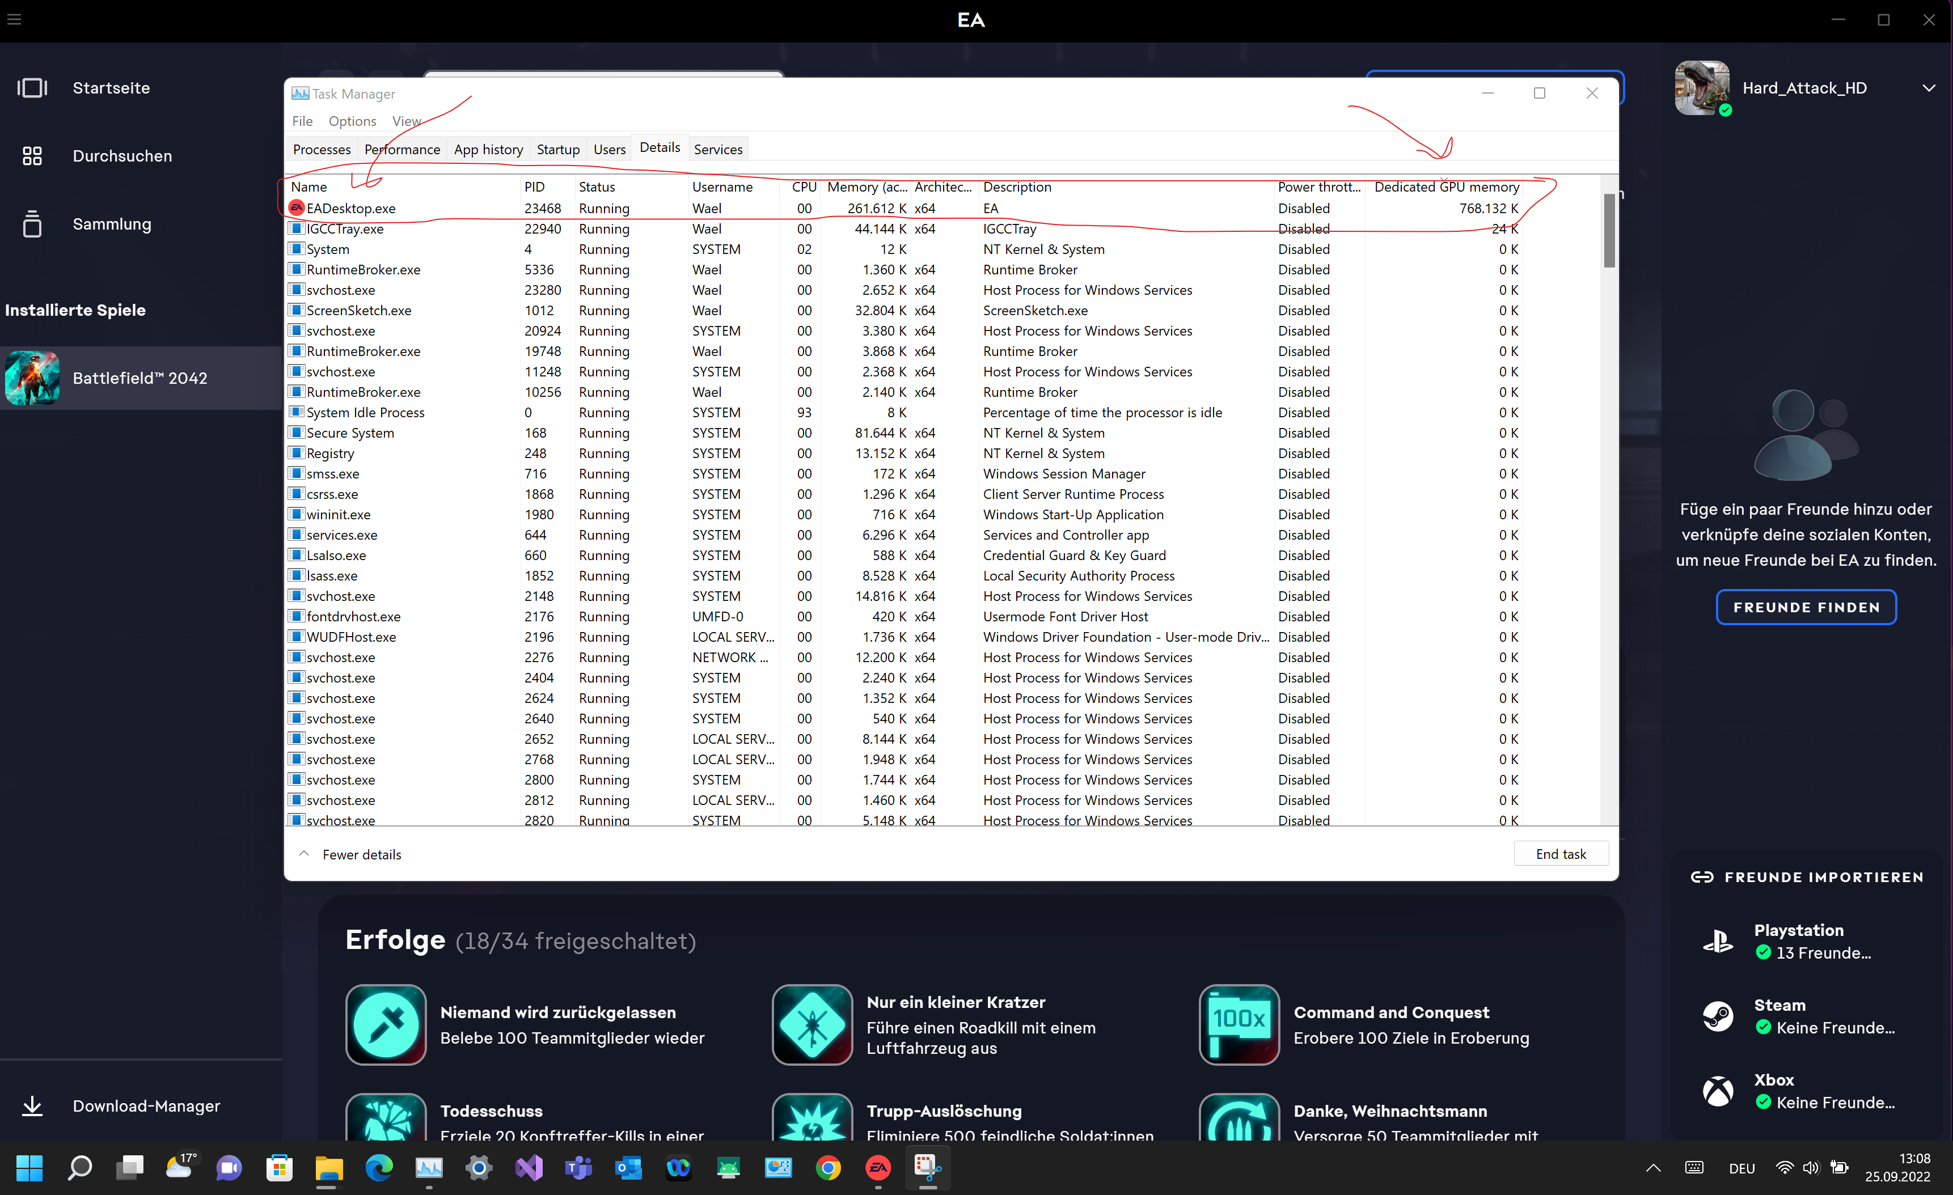Select the Steam icon in the friends panel
This screenshot has height=1195, width=1953.
[1718, 1015]
